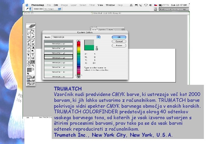Screen dimensions: 209x144
Task: Click the green previous-color preview box
Action: (x=89, y=48)
